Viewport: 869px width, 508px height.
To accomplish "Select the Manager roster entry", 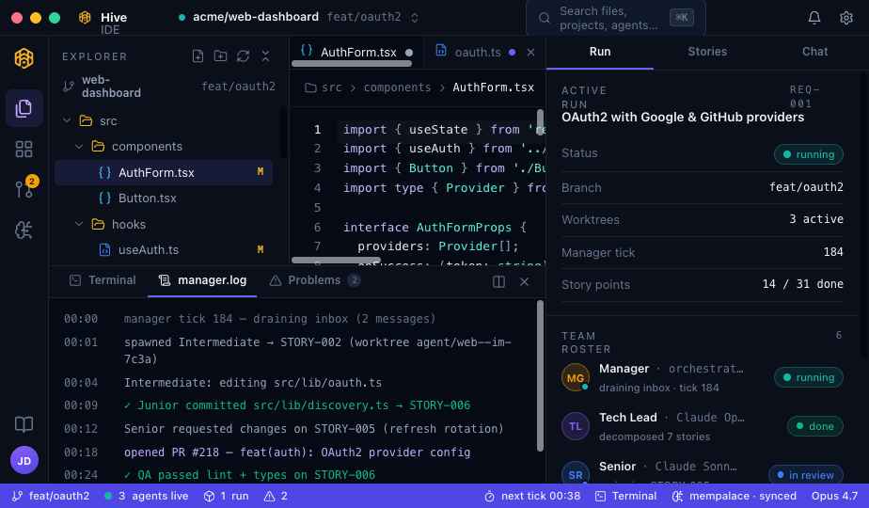I will tap(703, 377).
